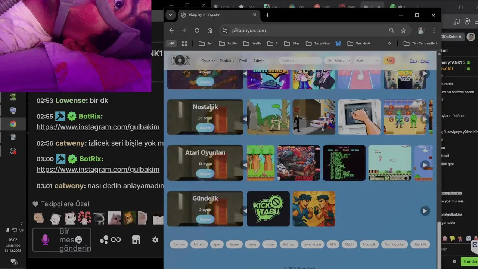Click Keşfet on the Gündelik card

click(x=205, y=219)
